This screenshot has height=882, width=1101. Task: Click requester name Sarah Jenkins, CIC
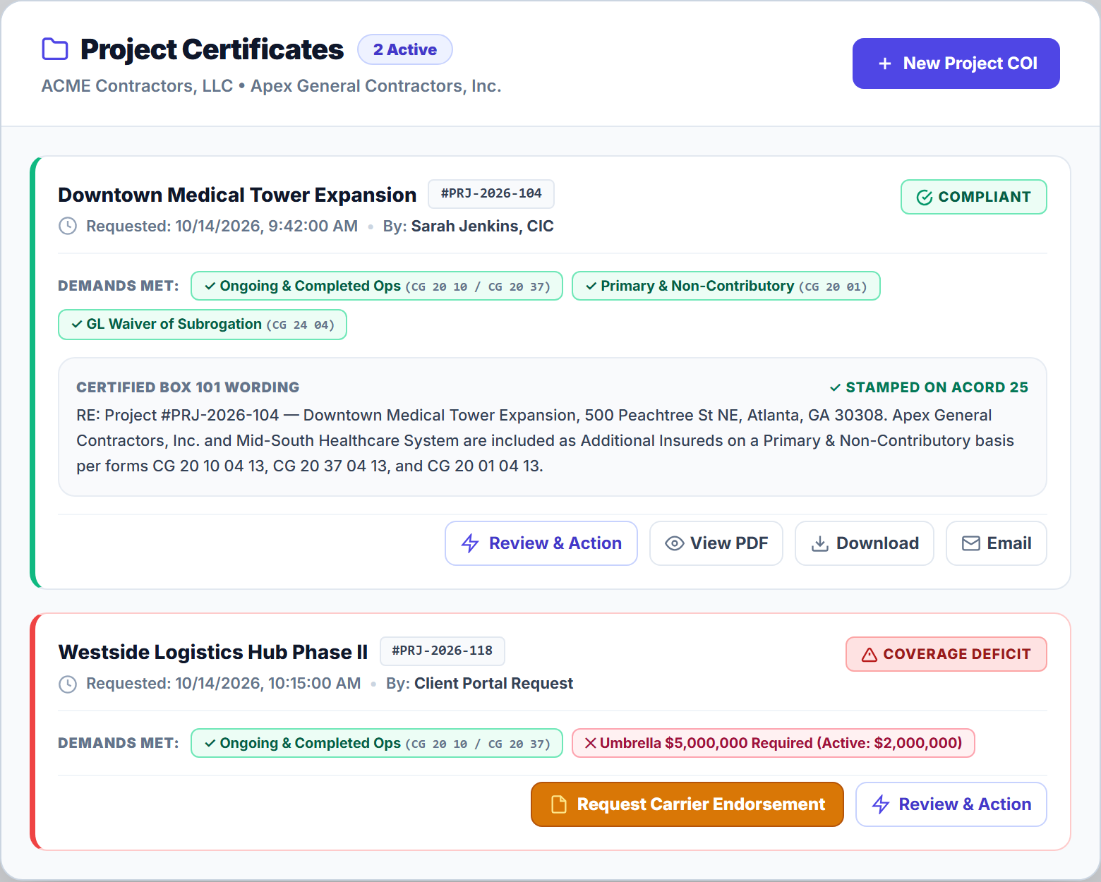(x=483, y=226)
